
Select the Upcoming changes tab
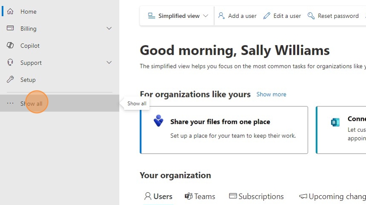pos(333,196)
